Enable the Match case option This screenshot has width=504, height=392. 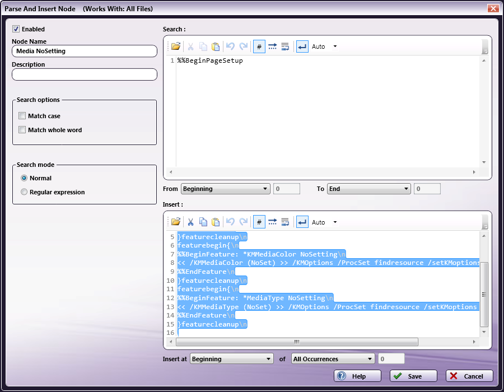coord(22,116)
